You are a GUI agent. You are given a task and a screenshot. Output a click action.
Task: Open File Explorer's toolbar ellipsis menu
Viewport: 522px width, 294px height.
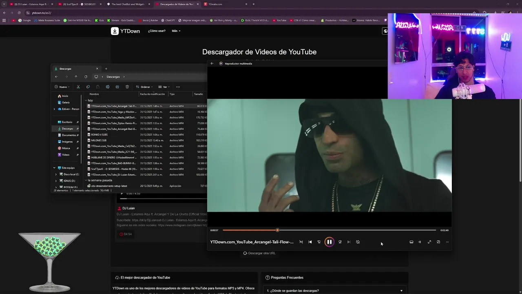coord(178,87)
